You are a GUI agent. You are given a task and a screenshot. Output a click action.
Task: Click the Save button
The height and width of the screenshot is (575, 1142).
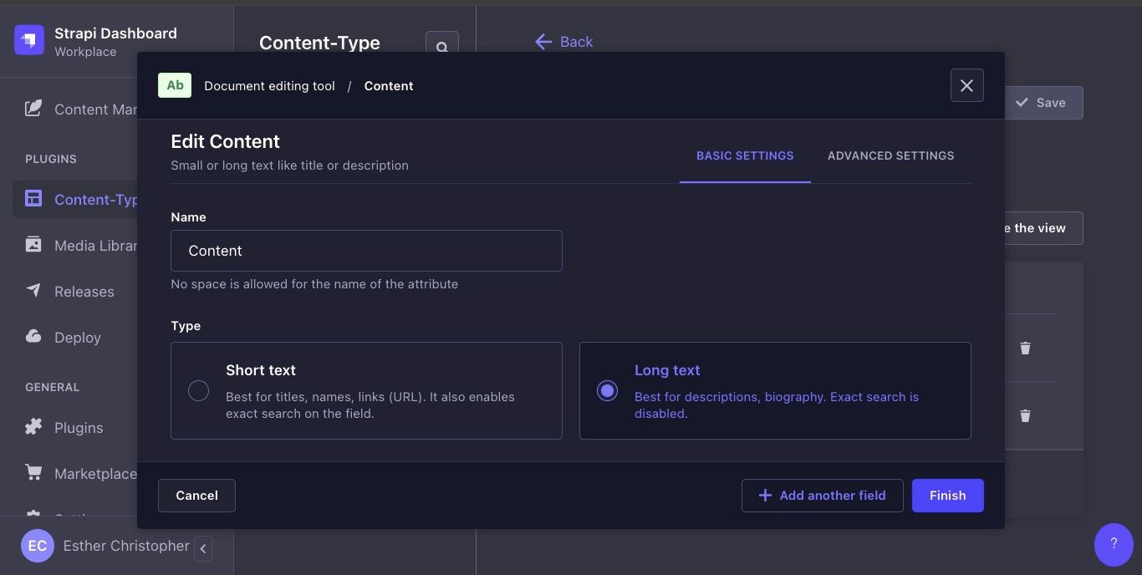pyautogui.click(x=1043, y=103)
